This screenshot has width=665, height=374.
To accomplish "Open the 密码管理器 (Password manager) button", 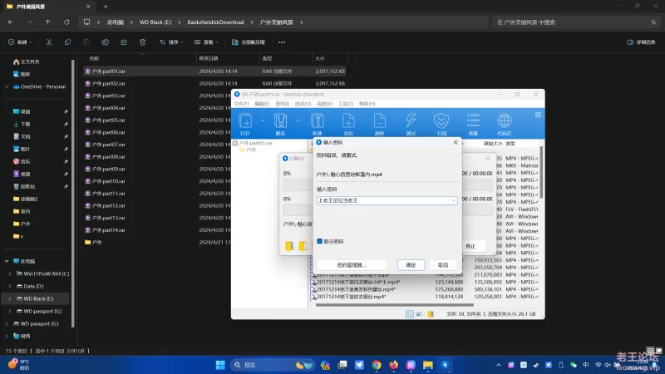I will click(x=352, y=264).
